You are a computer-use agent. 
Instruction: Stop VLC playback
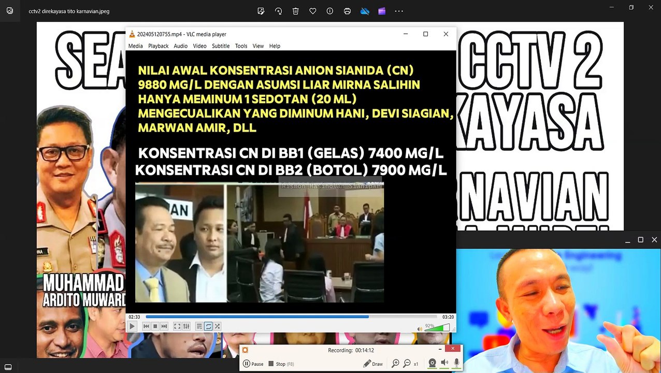[x=155, y=326]
